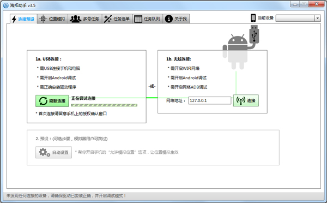Minimize the 海拓助手 window
This screenshot has height=203, width=327.
[295, 4]
